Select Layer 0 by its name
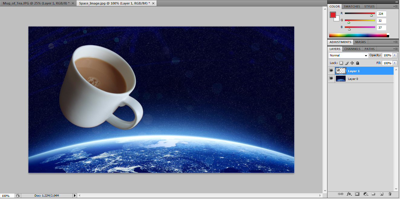Screen dimensions: 400x199 point(353,79)
